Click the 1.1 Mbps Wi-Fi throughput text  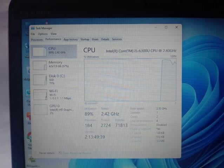[66, 98]
